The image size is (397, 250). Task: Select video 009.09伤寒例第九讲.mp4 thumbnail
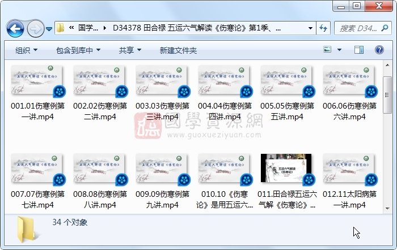pyautogui.click(x=162, y=169)
